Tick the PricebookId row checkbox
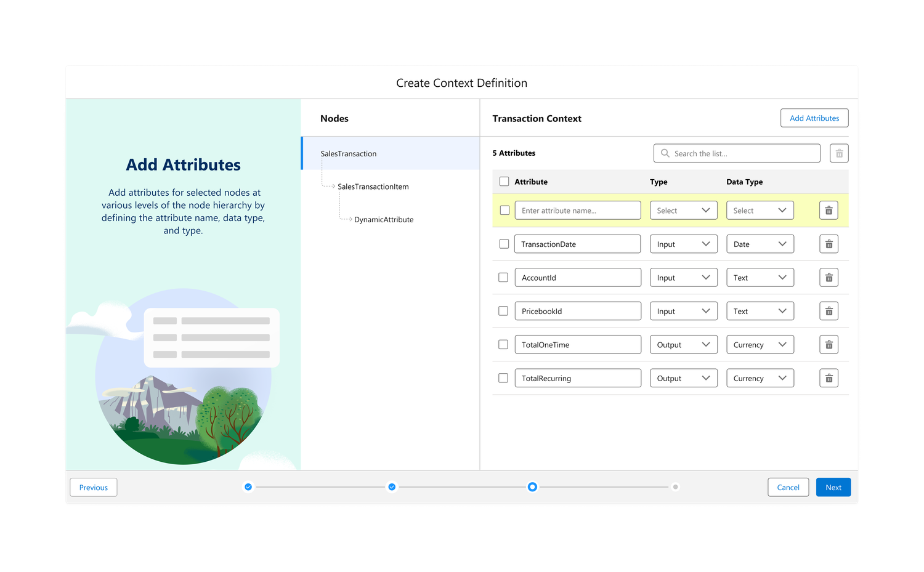Image resolution: width=924 pixels, height=572 pixels. 503,311
